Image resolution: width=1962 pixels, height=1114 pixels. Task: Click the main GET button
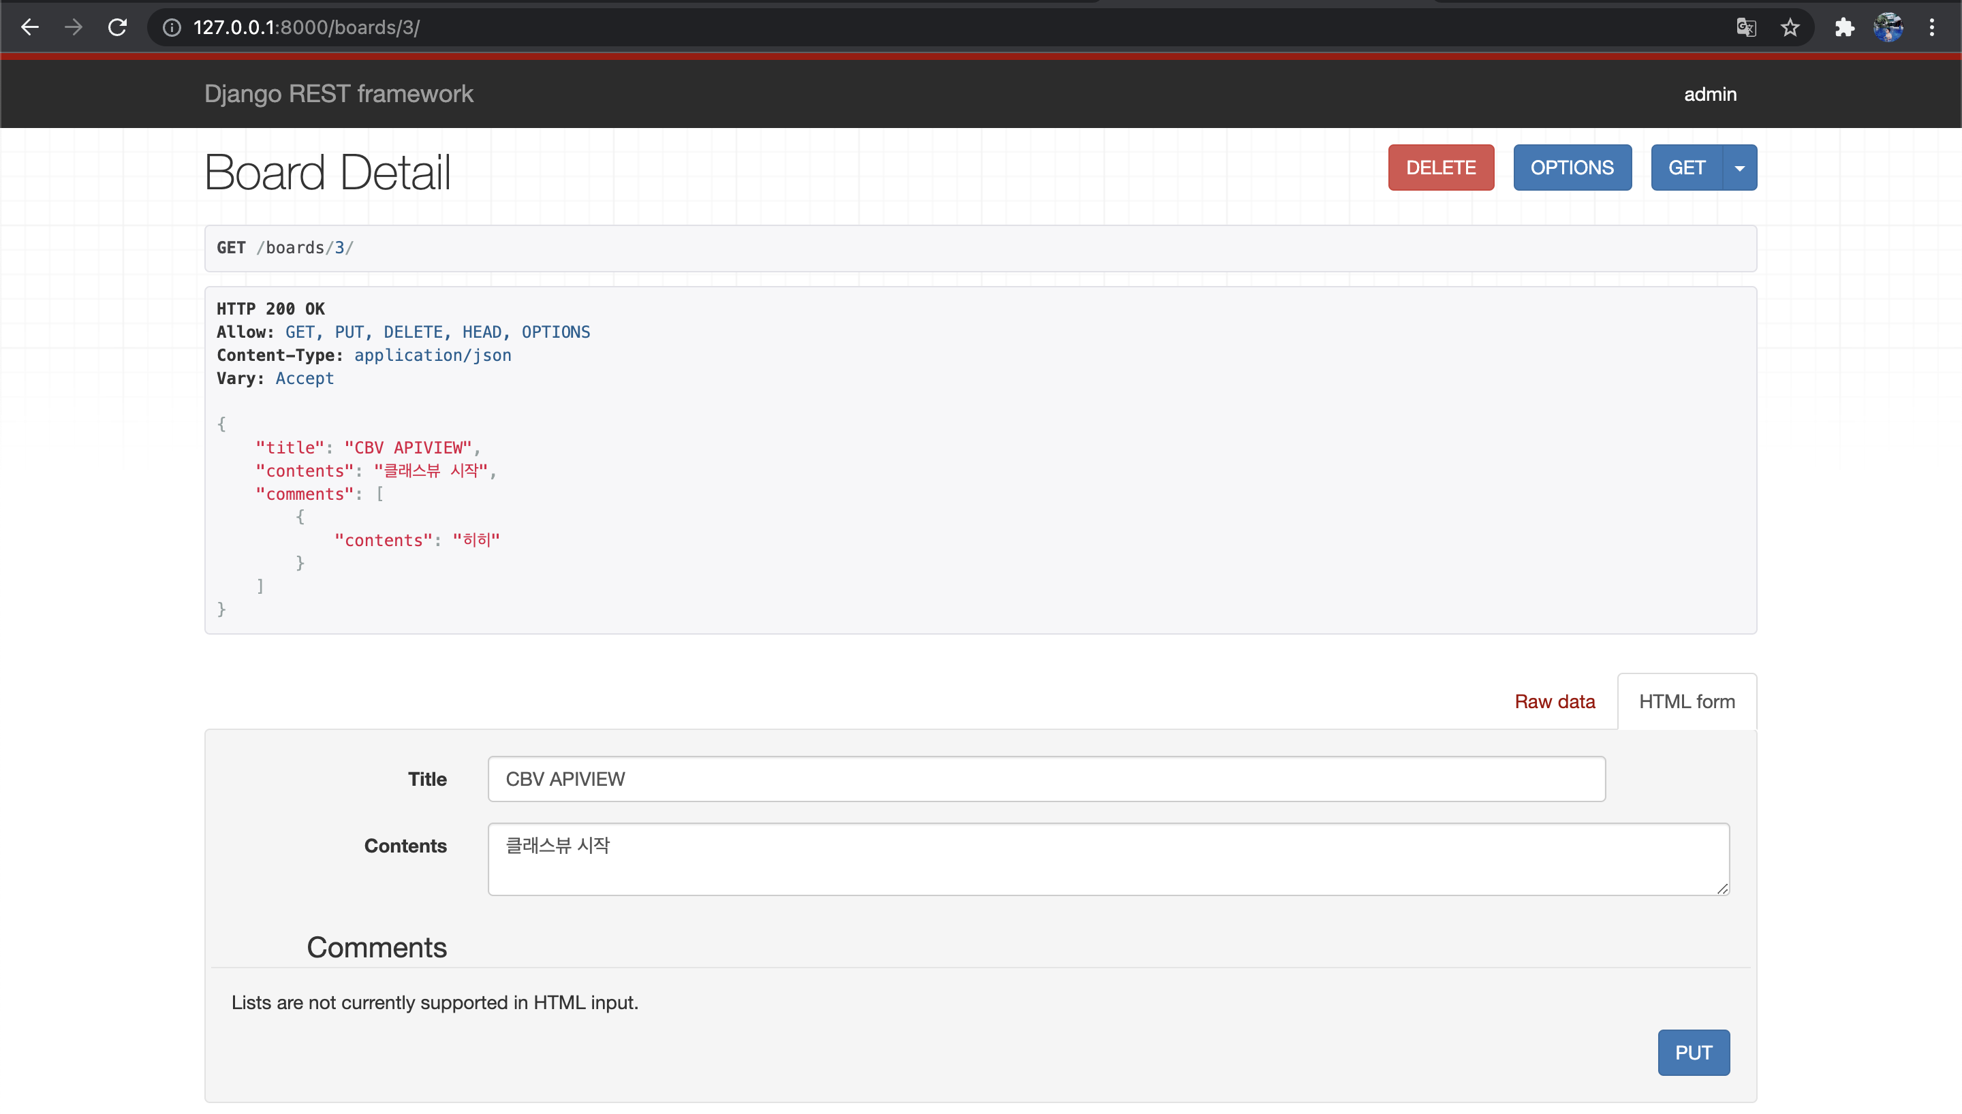[x=1686, y=168]
